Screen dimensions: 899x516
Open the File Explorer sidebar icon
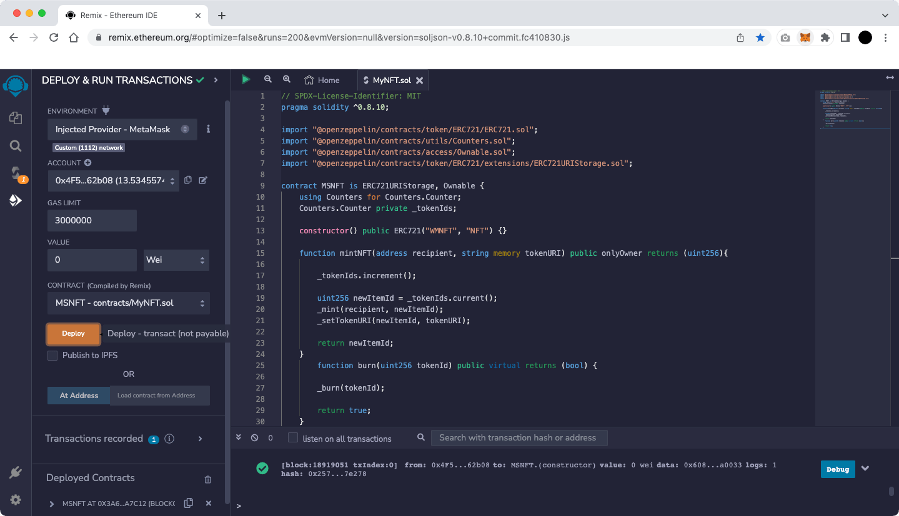[16, 118]
